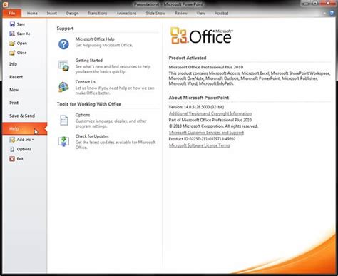The height and width of the screenshot is (276, 338).
Task: Click the Product Activated heading
Action: (x=188, y=58)
